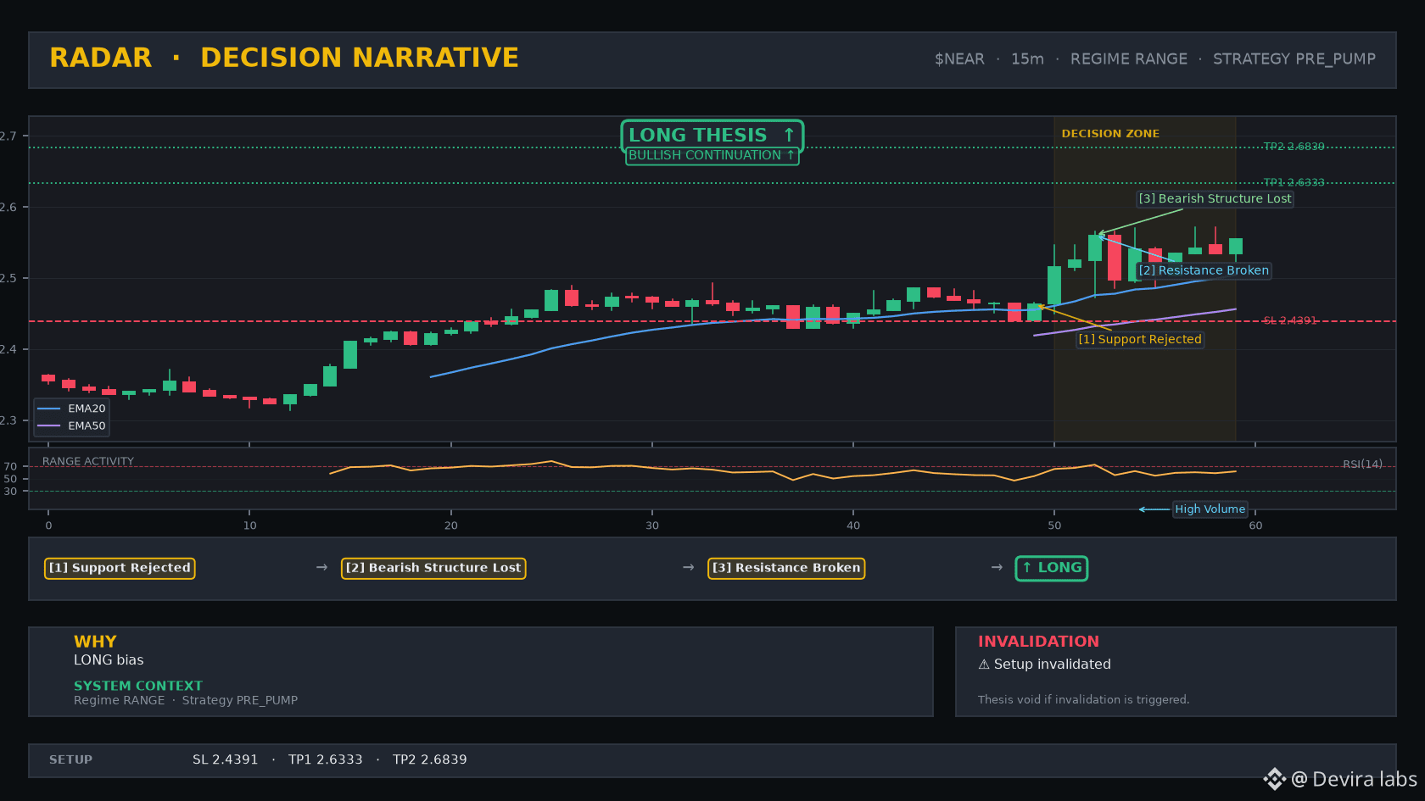Viewport: 1425px width, 801px height.
Task: Select the [2] Bearish Structure Lost step badge
Action: (433, 568)
